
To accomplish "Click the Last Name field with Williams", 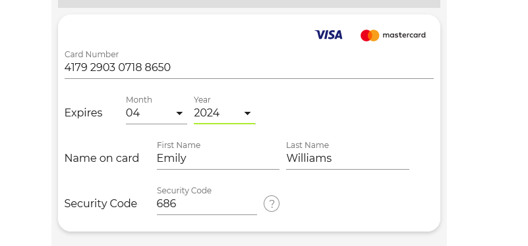I will [347, 159].
